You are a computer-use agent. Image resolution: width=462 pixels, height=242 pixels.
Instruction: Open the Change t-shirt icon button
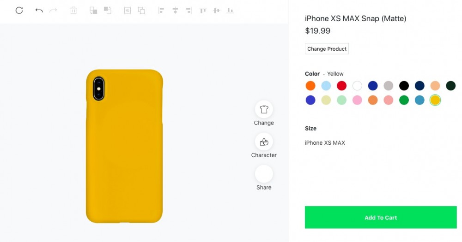(x=264, y=110)
